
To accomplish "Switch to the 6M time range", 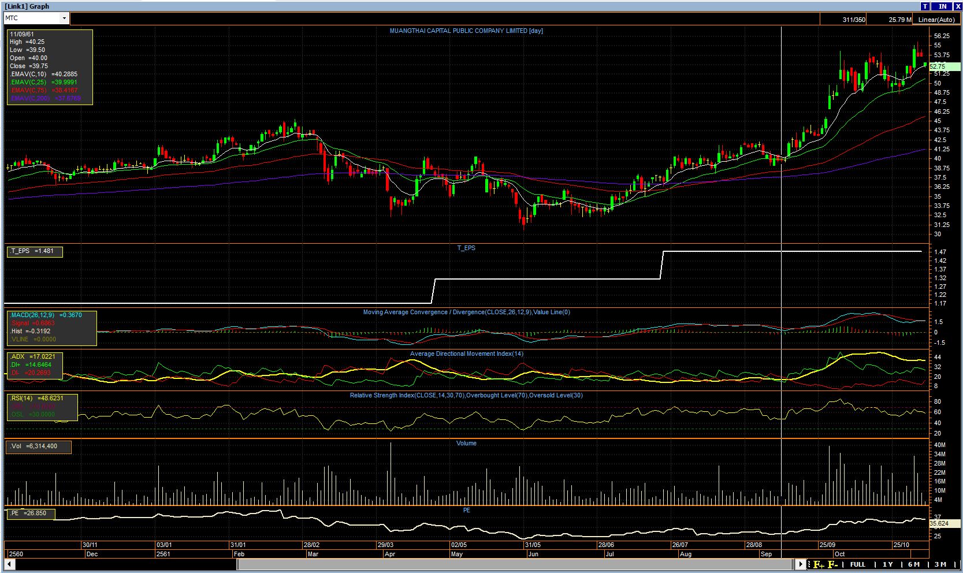I will [914, 564].
